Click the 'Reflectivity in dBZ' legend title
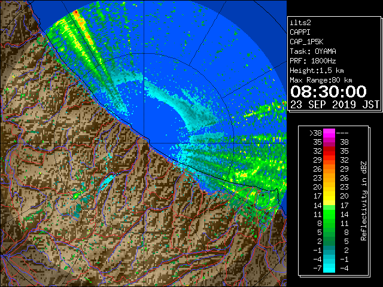The image size is (383, 287). coord(364,201)
